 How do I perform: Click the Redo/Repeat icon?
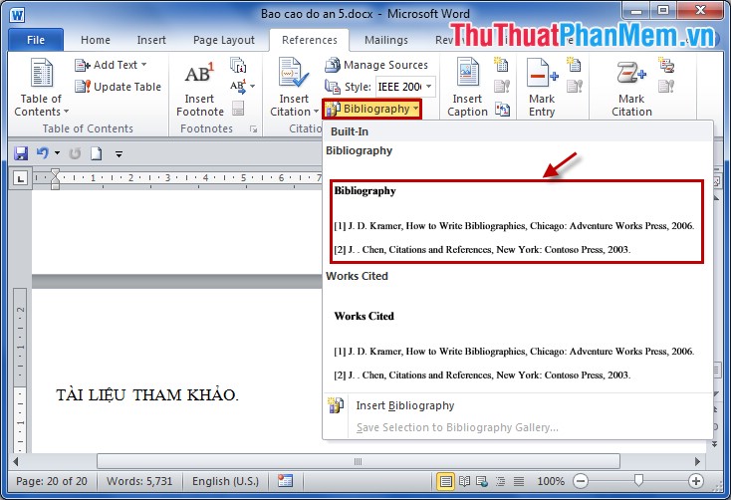(x=75, y=153)
